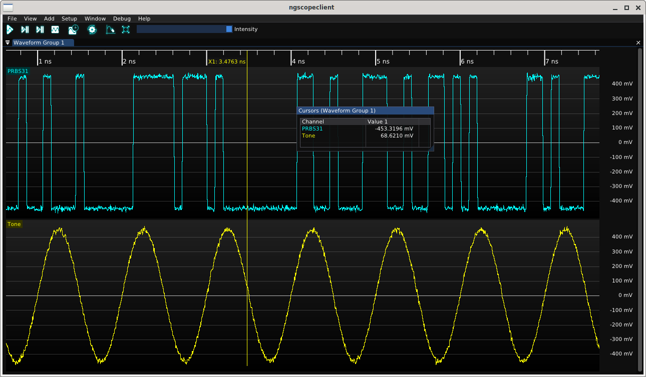Click the vertical scrollbar on the right edge
Viewport: 646px width, 377px height.
tap(640, 210)
